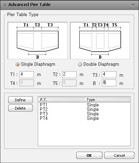This screenshot has height=163, width=139.
Task: Click the Type column header
Action: pyautogui.click(x=107, y=100)
